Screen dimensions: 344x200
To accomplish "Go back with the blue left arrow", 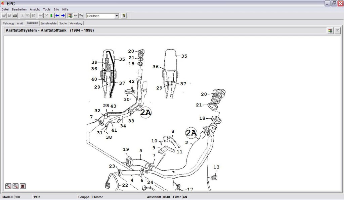I will tap(57, 15).
